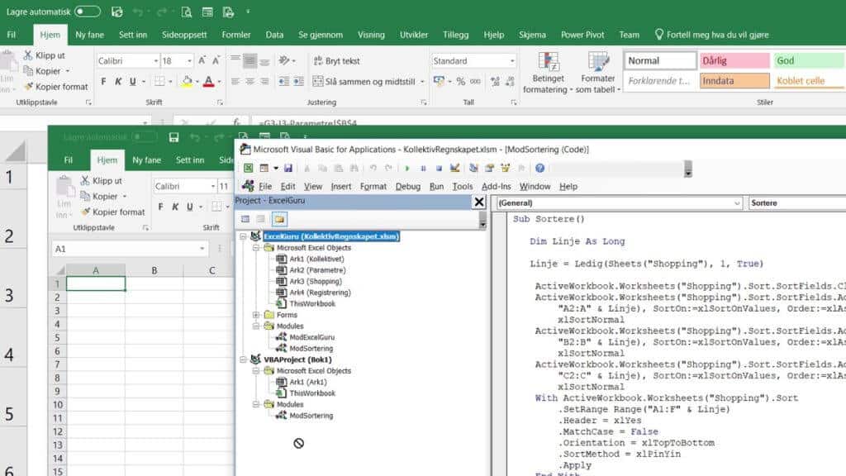Expand the Forms folder in ExcelGuru project

pos(256,315)
